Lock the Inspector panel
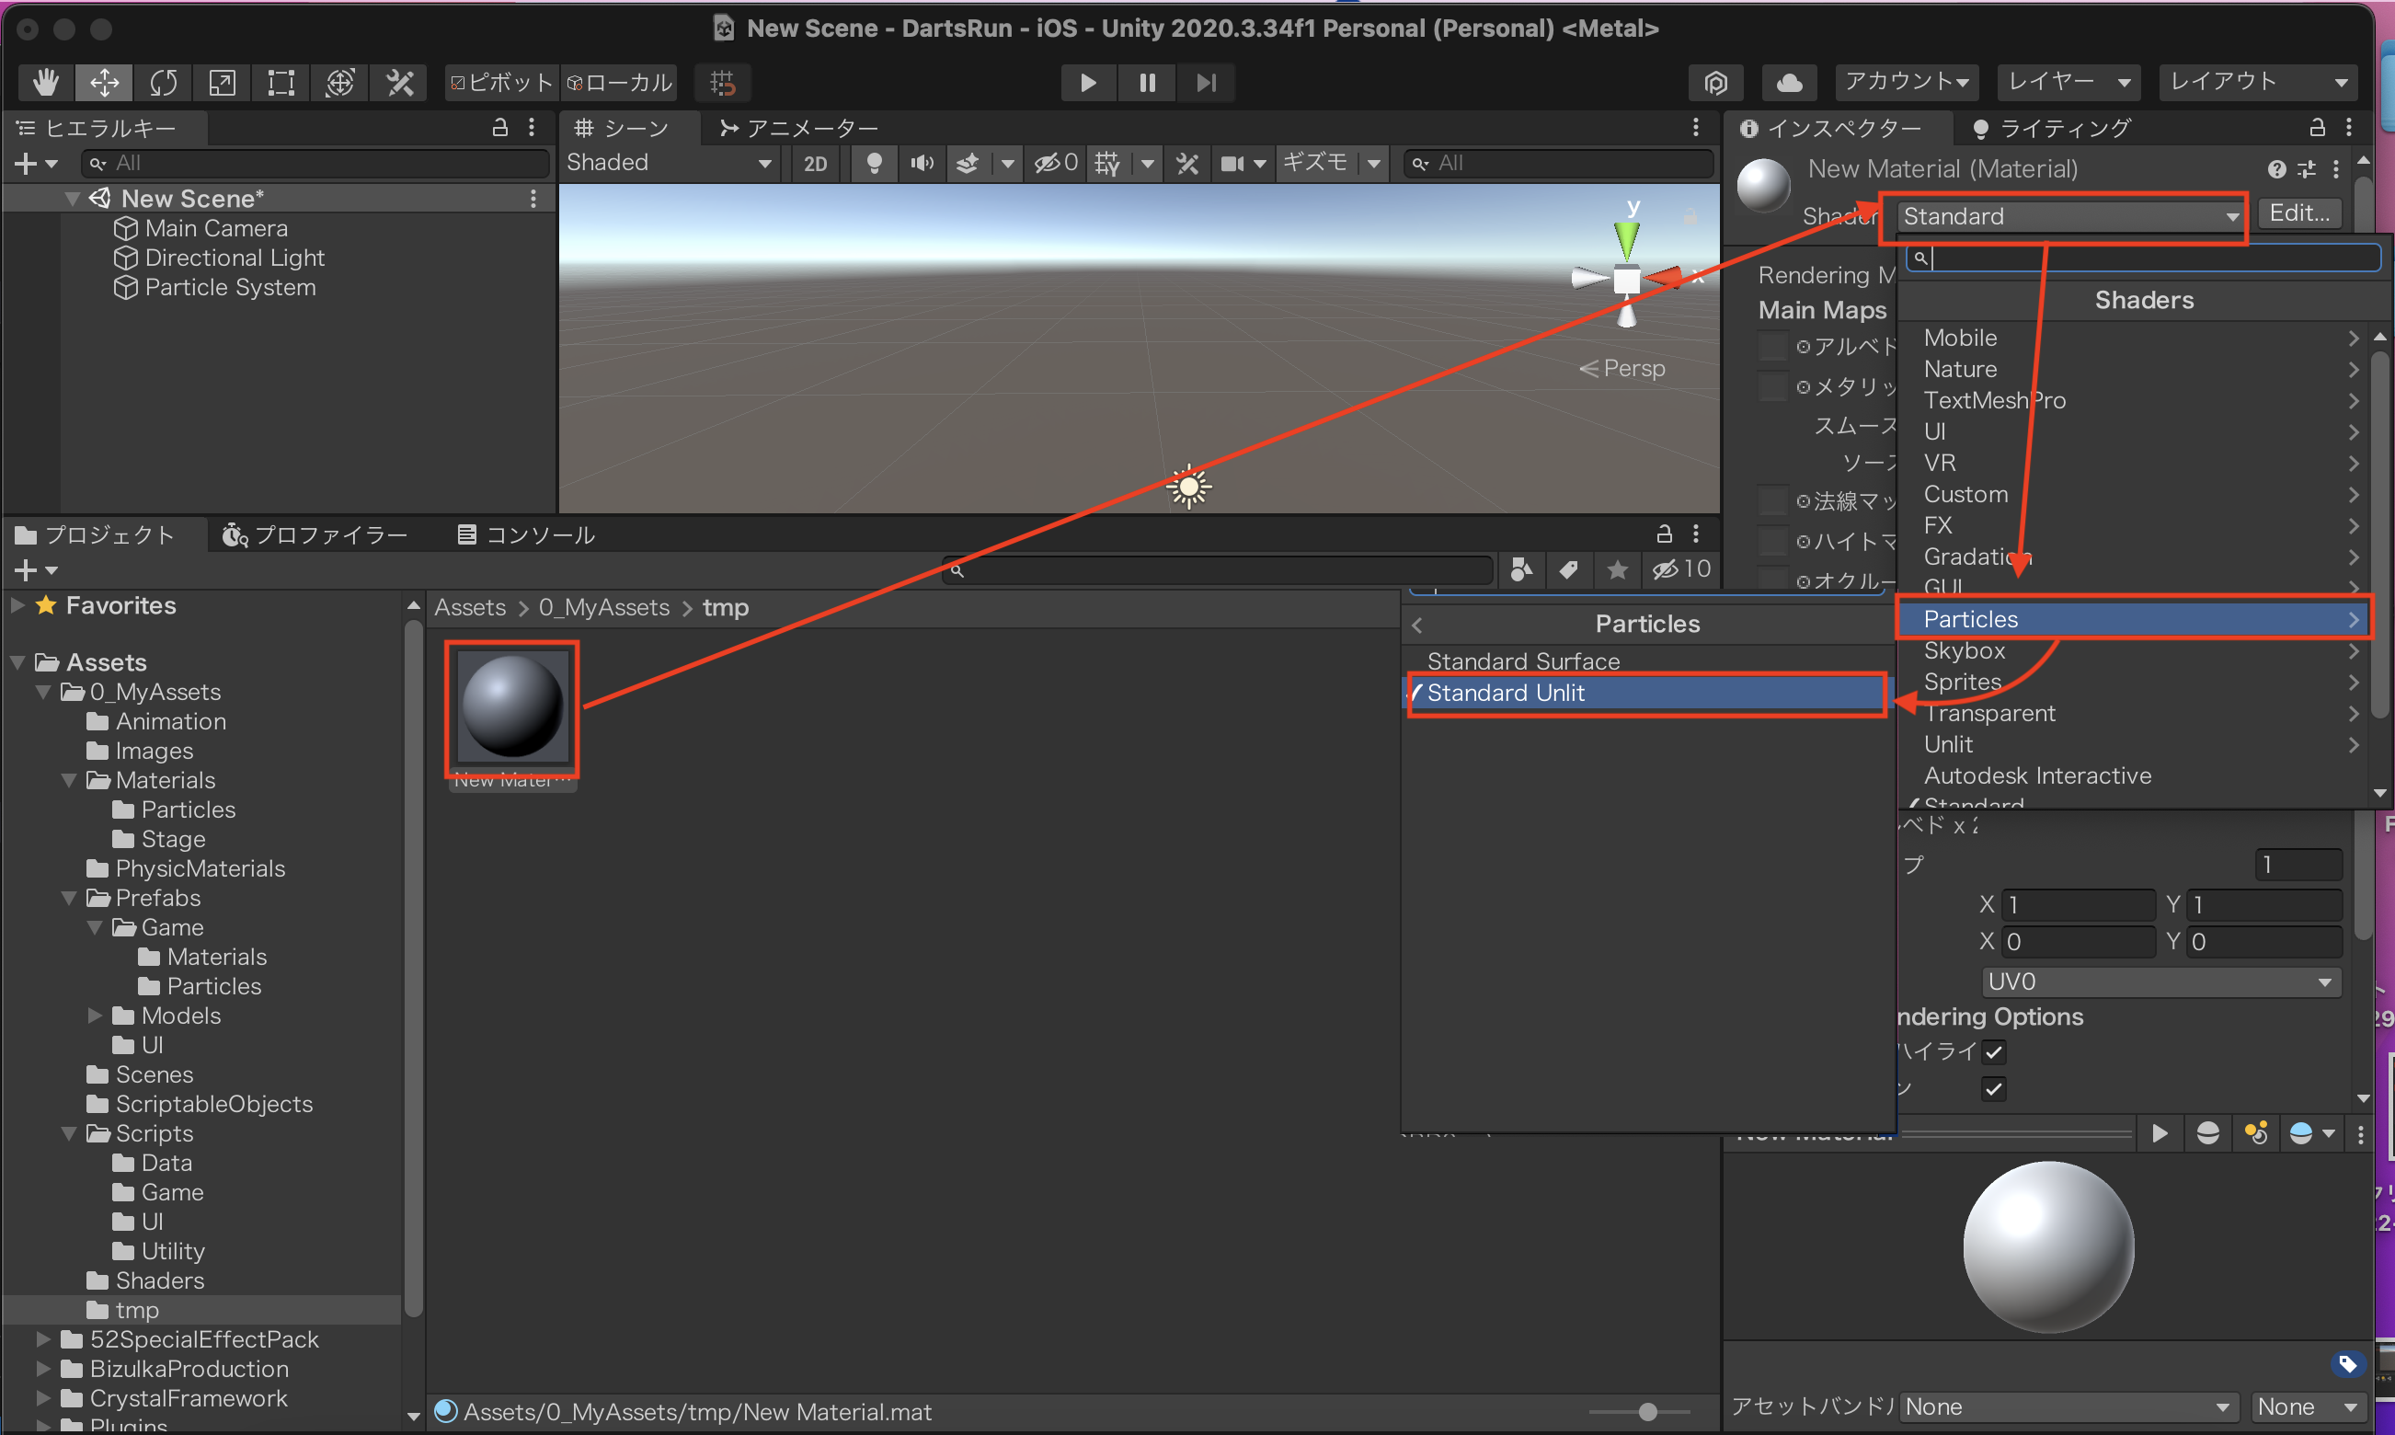Screen dimensions: 2395x1435 [2317, 128]
